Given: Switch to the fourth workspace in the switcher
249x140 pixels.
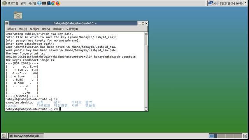Looking at the screenshot, I should (x=238, y=136).
